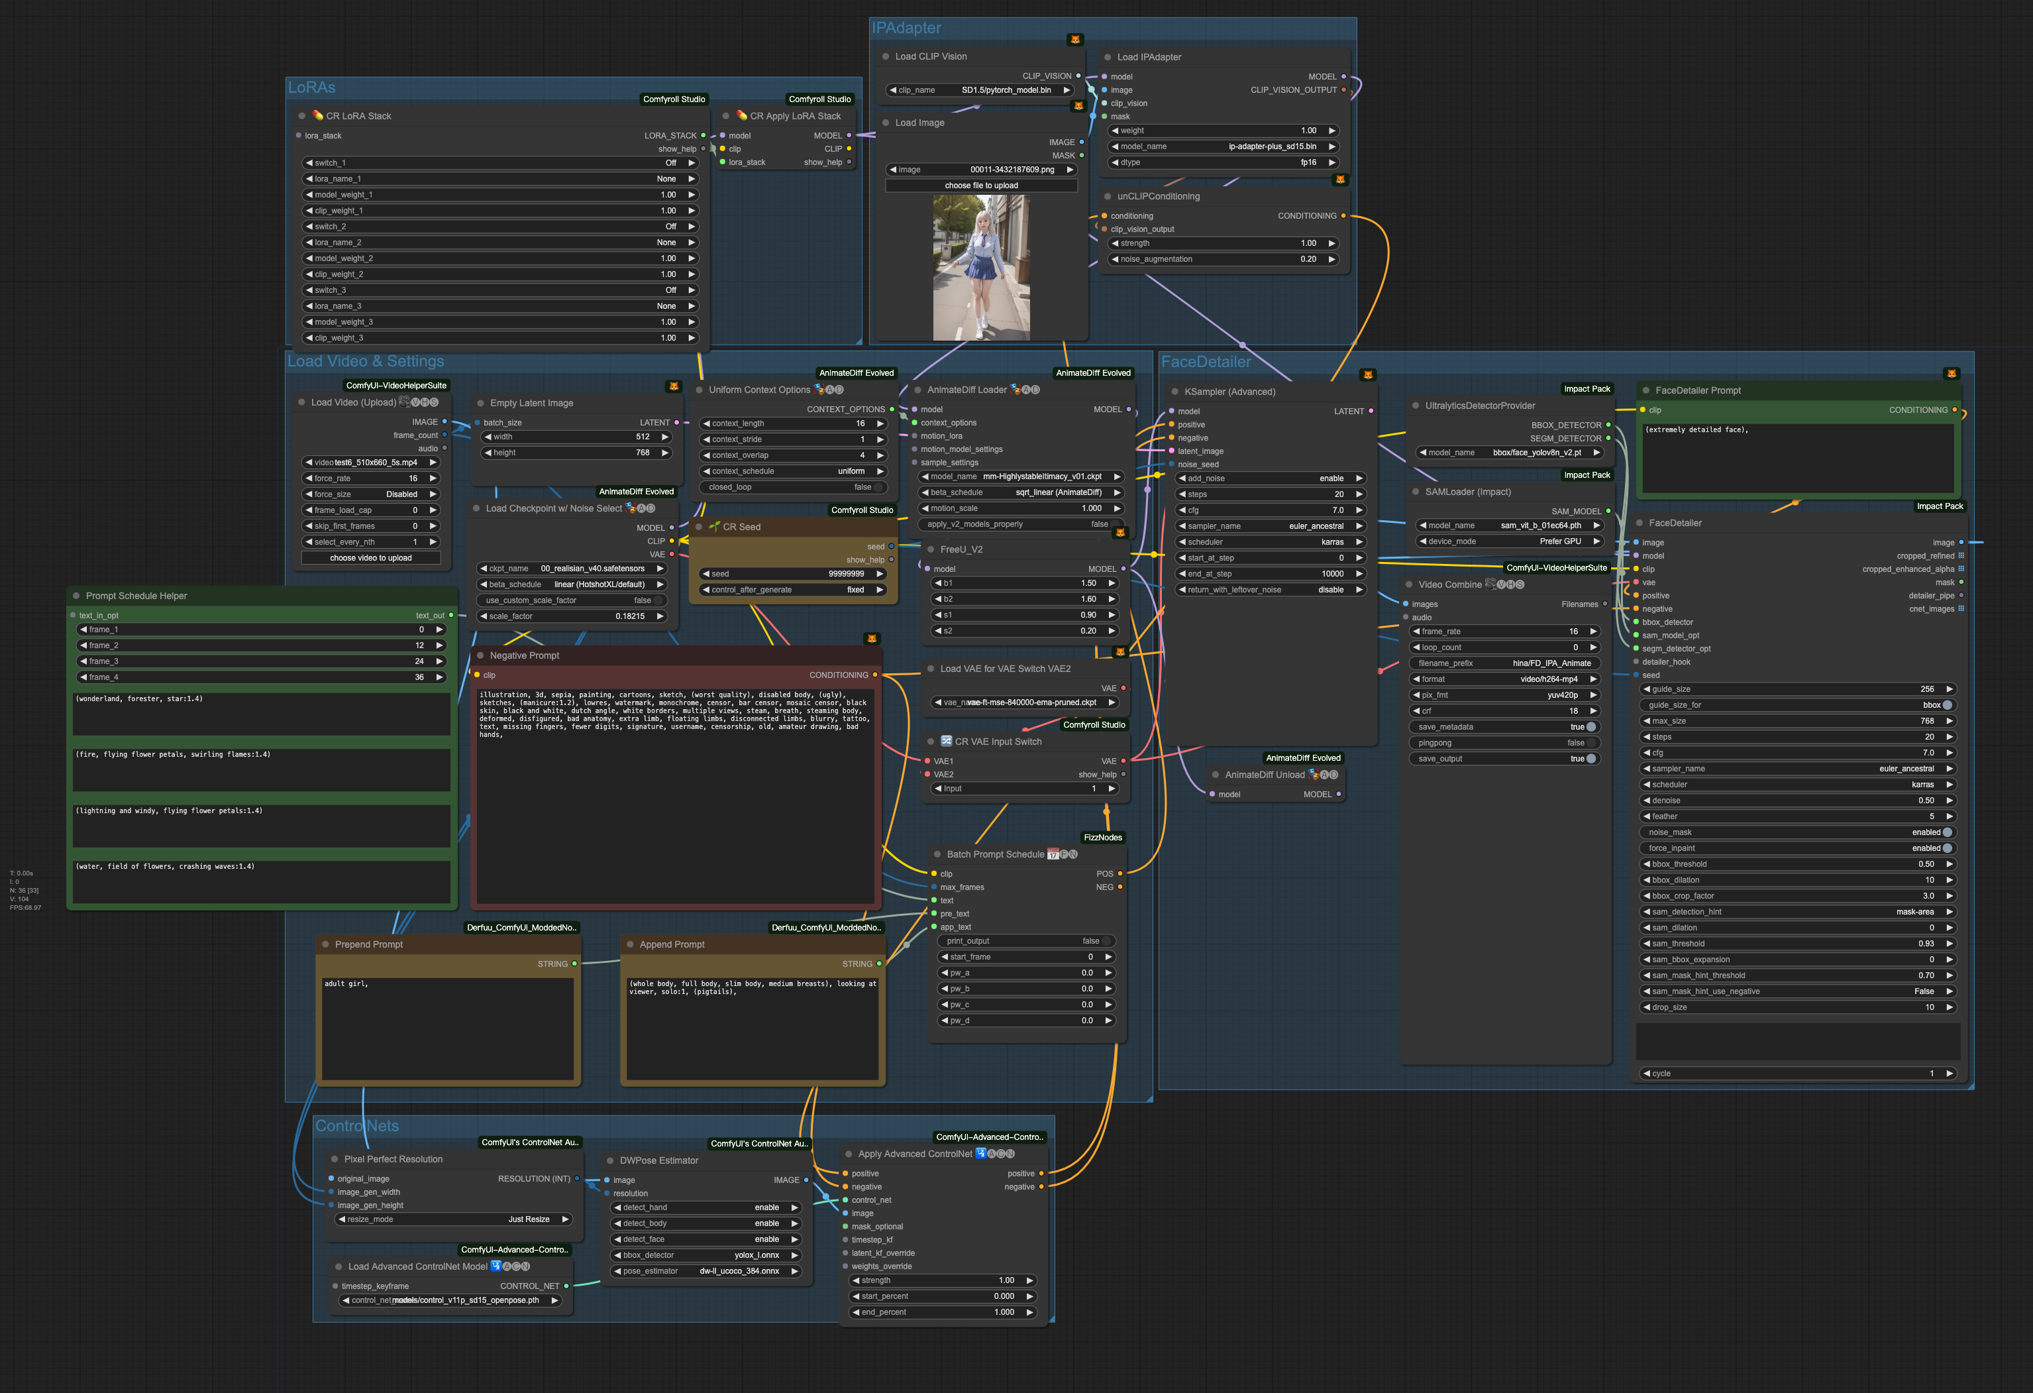Viewport: 2033px width, 1393px height.
Task: Collapse the Prompt Schedule Helper node dot
Action: click(76, 596)
